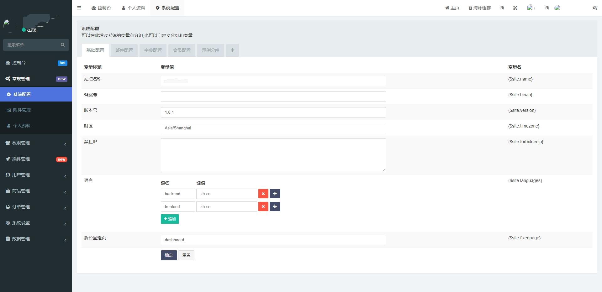Delete the frontend language row
The width and height of the screenshot is (602, 292).
click(263, 206)
